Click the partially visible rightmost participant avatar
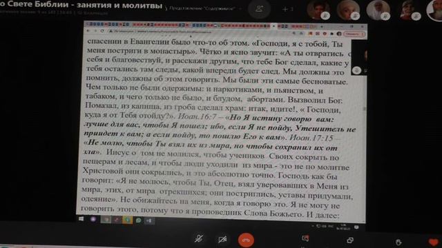This screenshot has height=248, width=442. 435,10
